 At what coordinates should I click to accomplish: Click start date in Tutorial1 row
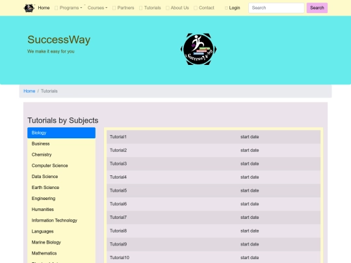[250, 137]
